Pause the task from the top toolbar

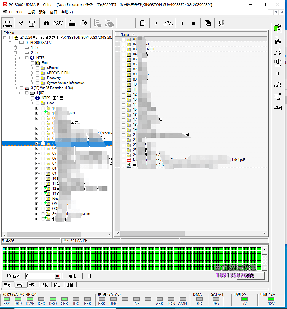point(182,23)
